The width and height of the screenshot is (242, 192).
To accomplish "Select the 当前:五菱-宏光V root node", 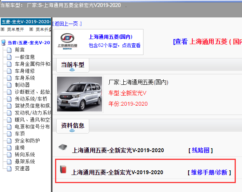I will coord(29,43).
